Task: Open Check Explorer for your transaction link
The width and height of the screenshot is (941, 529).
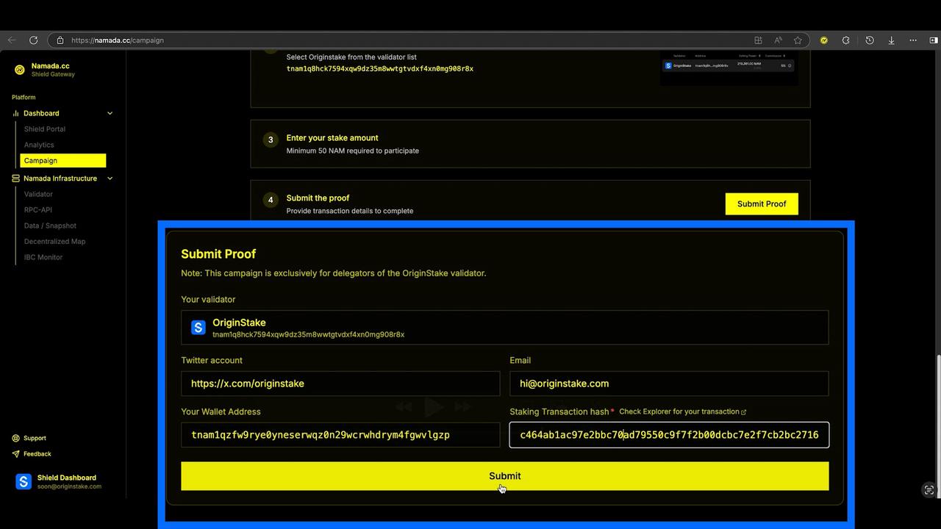Action: 679,411
